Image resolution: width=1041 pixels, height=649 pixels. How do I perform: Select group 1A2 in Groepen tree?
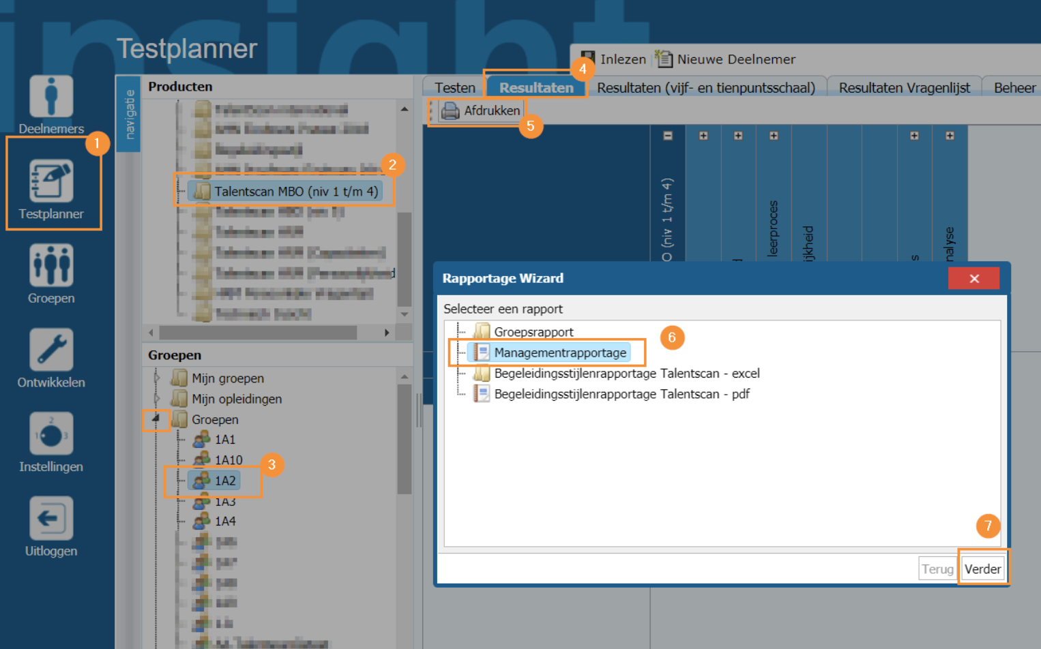[x=224, y=481]
